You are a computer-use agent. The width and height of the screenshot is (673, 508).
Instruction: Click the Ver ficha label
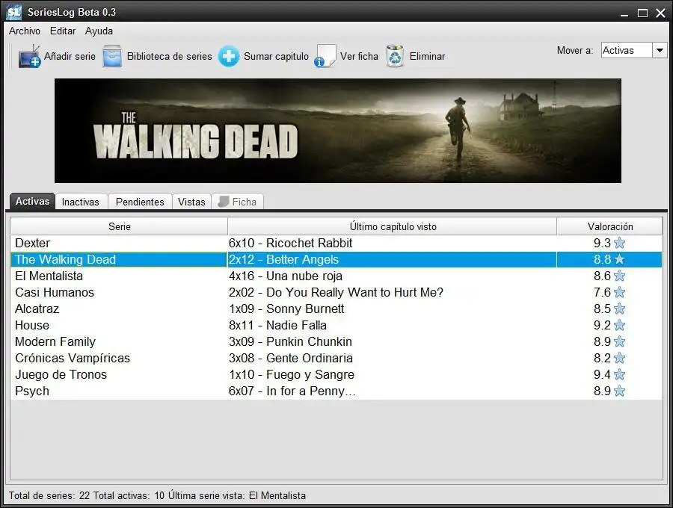[359, 56]
